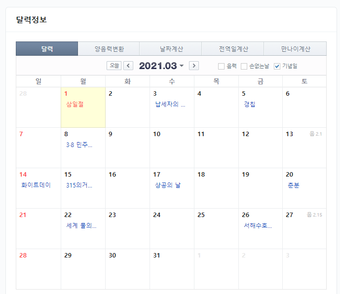This screenshot has width=340, height=294.
Task: Open the 날짜계산 tab
Action: pos(171,49)
